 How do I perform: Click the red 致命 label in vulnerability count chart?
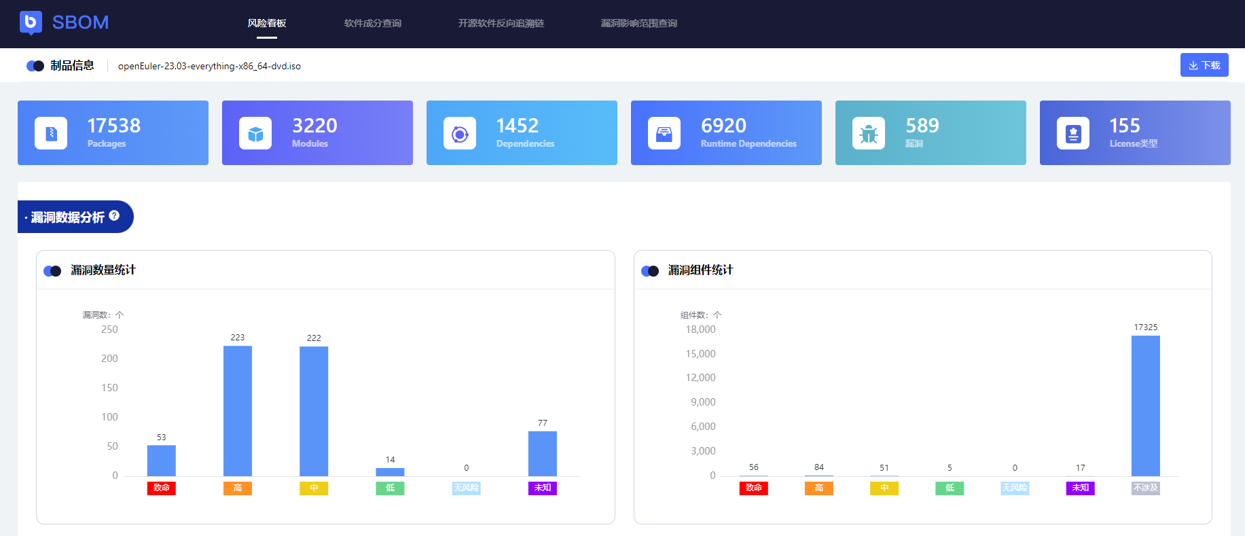point(162,488)
